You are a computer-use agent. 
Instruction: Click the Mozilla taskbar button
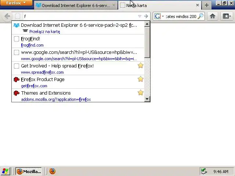[29, 171]
